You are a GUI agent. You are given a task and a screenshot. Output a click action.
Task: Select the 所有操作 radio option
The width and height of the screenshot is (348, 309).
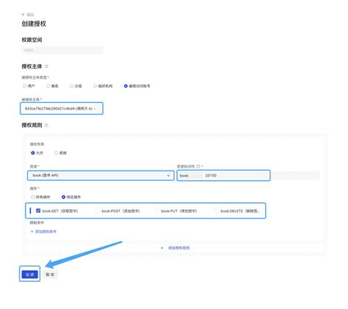pyautogui.click(x=33, y=197)
